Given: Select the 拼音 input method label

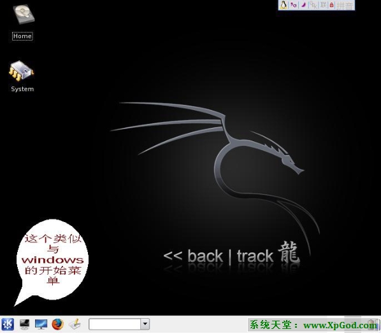Looking at the screenshot, I should [345, 6].
